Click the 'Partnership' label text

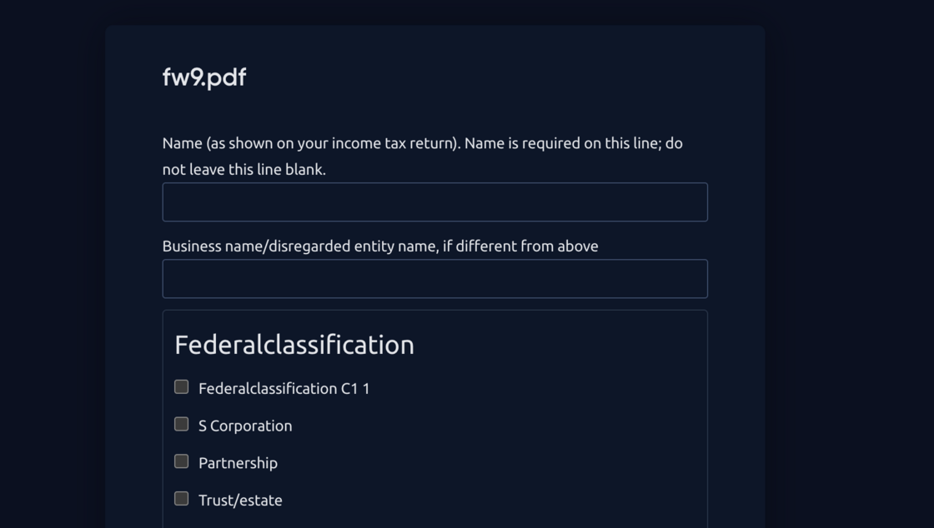(x=238, y=463)
